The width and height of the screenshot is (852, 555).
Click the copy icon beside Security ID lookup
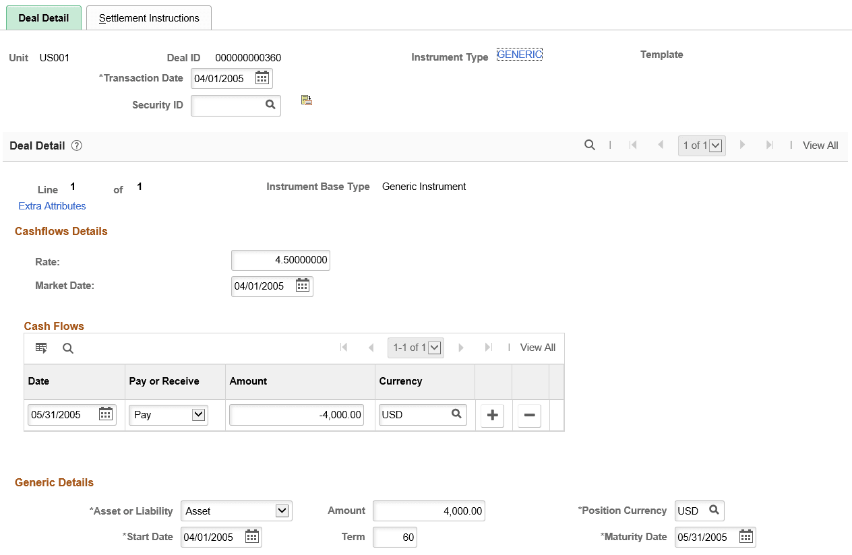[307, 99]
